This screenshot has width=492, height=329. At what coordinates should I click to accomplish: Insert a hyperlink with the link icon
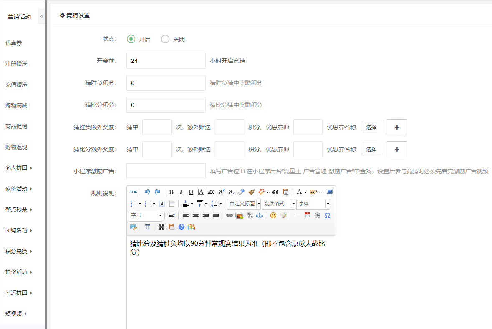(x=229, y=215)
